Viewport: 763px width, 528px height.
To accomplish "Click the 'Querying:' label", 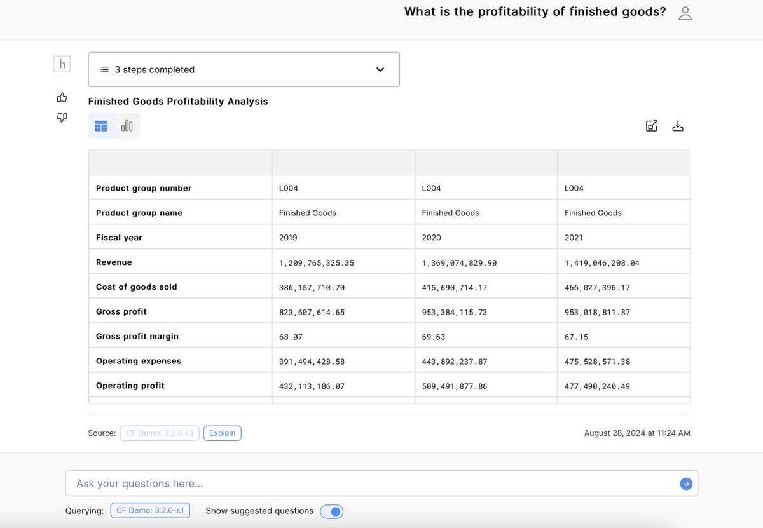I will click(85, 511).
